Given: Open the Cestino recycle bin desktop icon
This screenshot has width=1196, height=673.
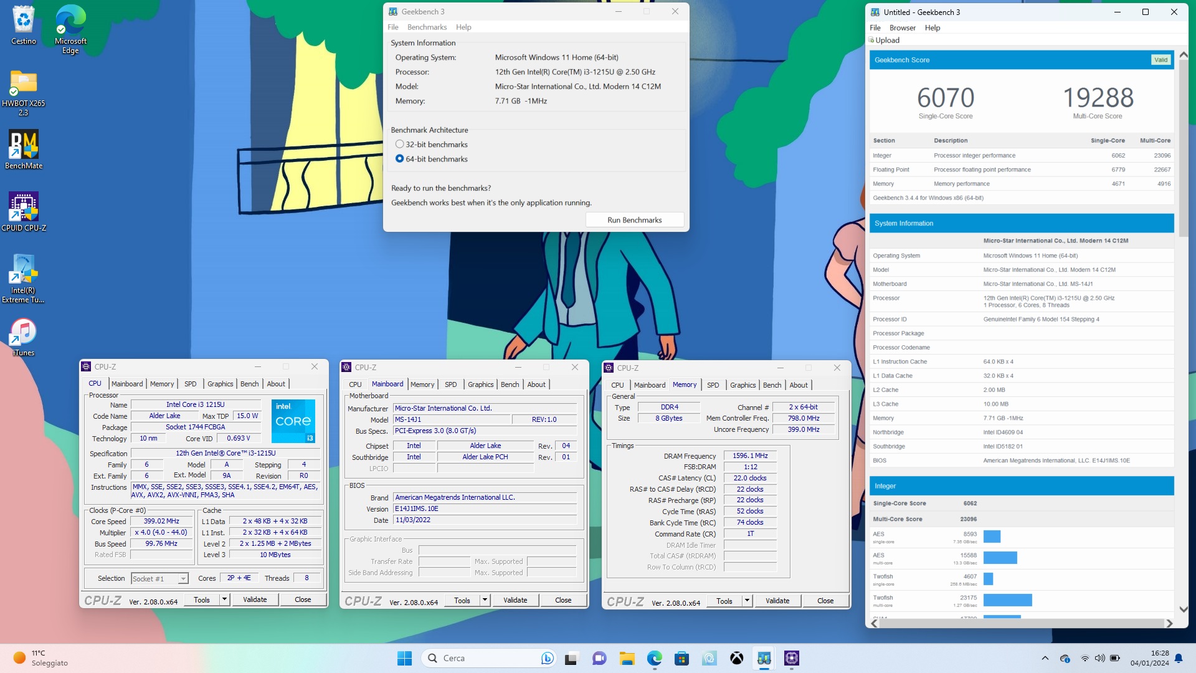Looking at the screenshot, I should pyautogui.click(x=24, y=25).
